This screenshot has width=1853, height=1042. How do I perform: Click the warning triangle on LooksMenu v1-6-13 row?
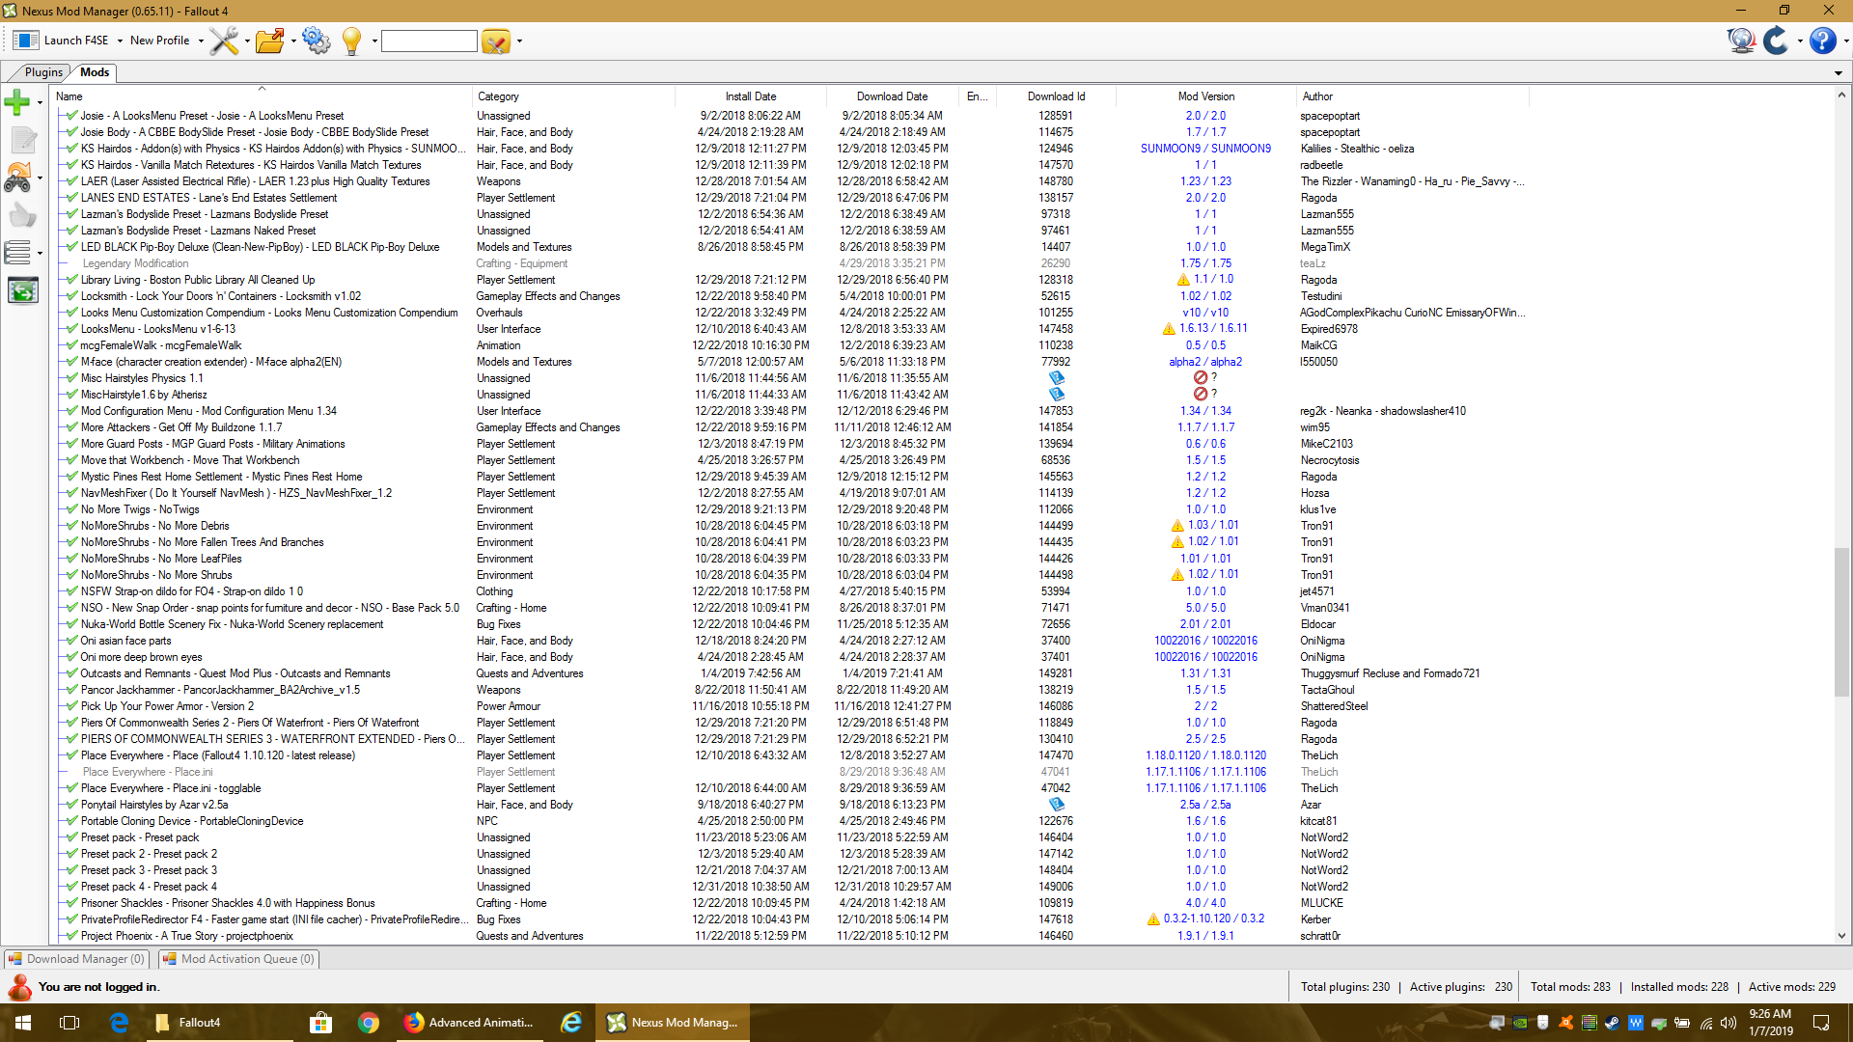[x=1169, y=329]
